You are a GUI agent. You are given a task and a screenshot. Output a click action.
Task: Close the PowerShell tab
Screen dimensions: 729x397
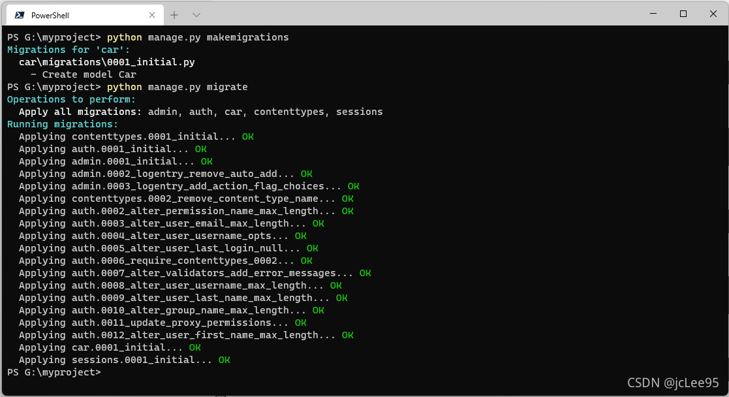pyautogui.click(x=152, y=15)
